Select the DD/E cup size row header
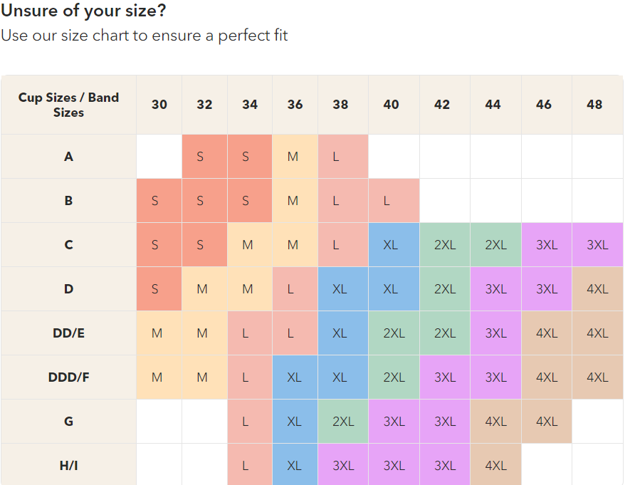The width and height of the screenshot is (630, 485). coord(68,333)
